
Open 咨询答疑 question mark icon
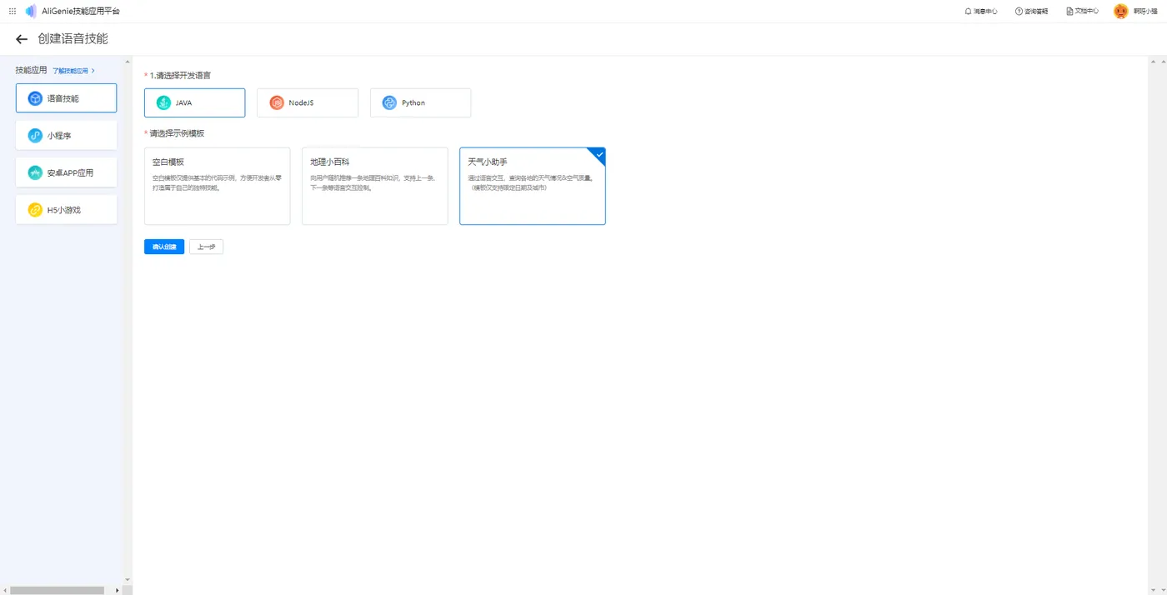click(x=1019, y=11)
